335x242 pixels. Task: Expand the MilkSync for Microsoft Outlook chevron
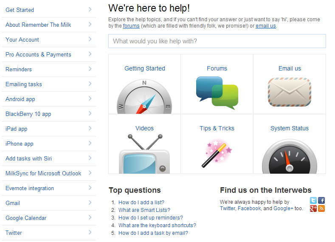(90, 173)
